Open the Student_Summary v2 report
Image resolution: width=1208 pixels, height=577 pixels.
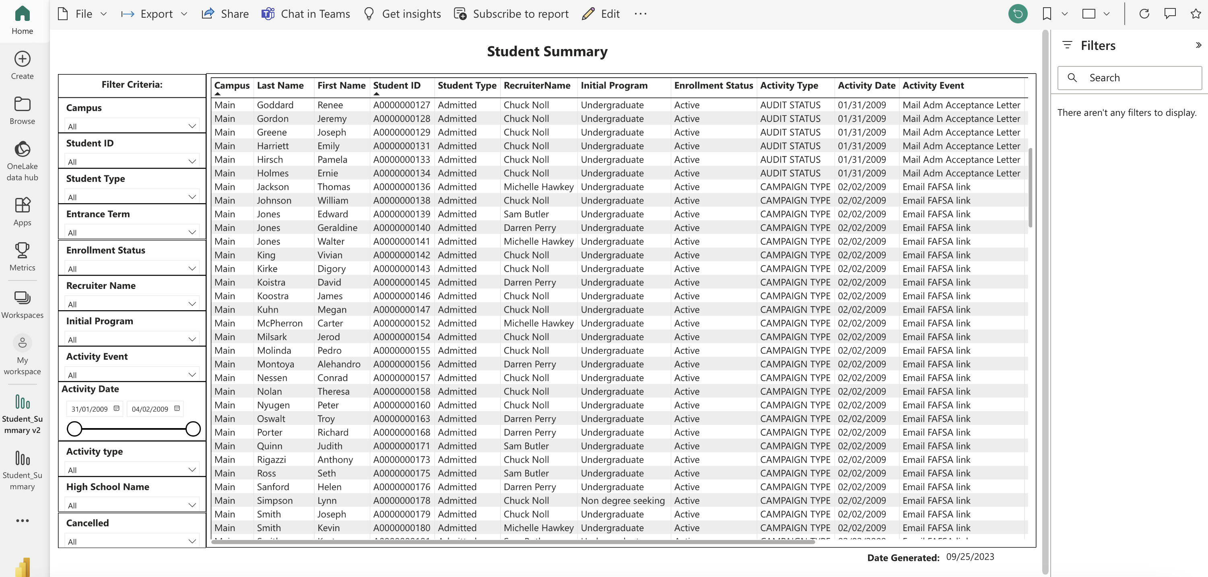click(22, 414)
